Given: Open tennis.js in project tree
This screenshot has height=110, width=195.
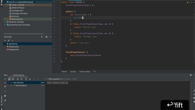Looking at the screenshot, I should pyautogui.click(x=15, y=16).
